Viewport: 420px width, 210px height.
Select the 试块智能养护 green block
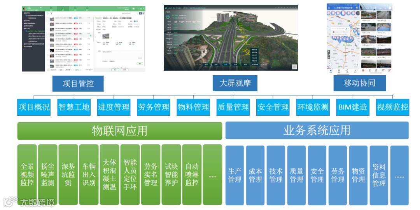171,175
